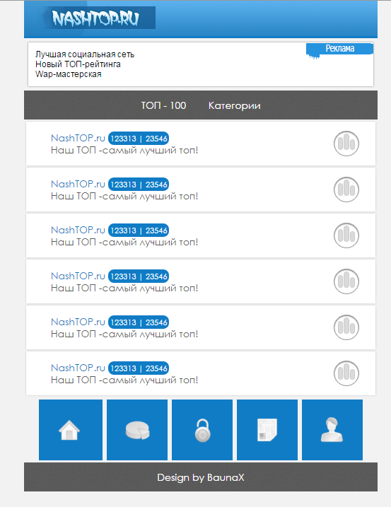Click the 123313 | 23546 badge in fifth listing
391x507 pixels.
(139, 322)
